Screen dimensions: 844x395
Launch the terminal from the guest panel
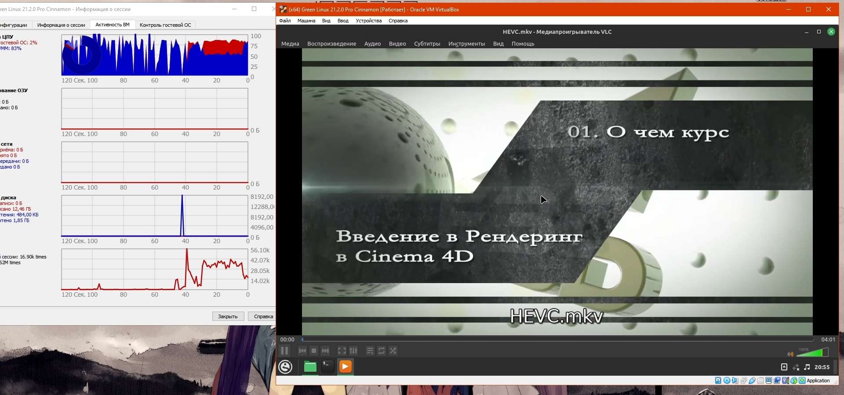pyautogui.click(x=328, y=366)
